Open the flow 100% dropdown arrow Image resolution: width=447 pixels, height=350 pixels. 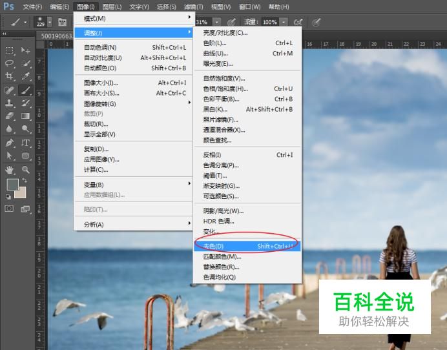pyautogui.click(x=284, y=22)
